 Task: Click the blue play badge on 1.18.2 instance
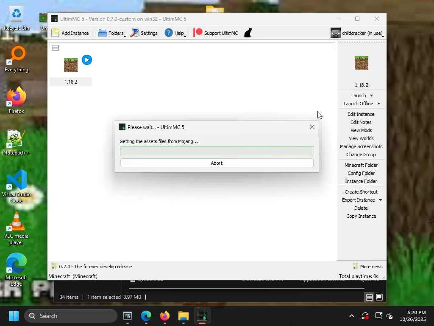point(87,60)
